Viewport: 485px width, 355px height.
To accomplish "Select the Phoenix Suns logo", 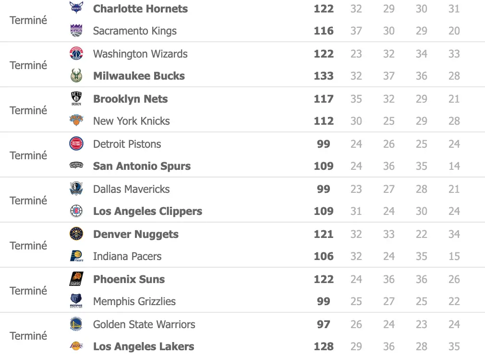I will [76, 279].
